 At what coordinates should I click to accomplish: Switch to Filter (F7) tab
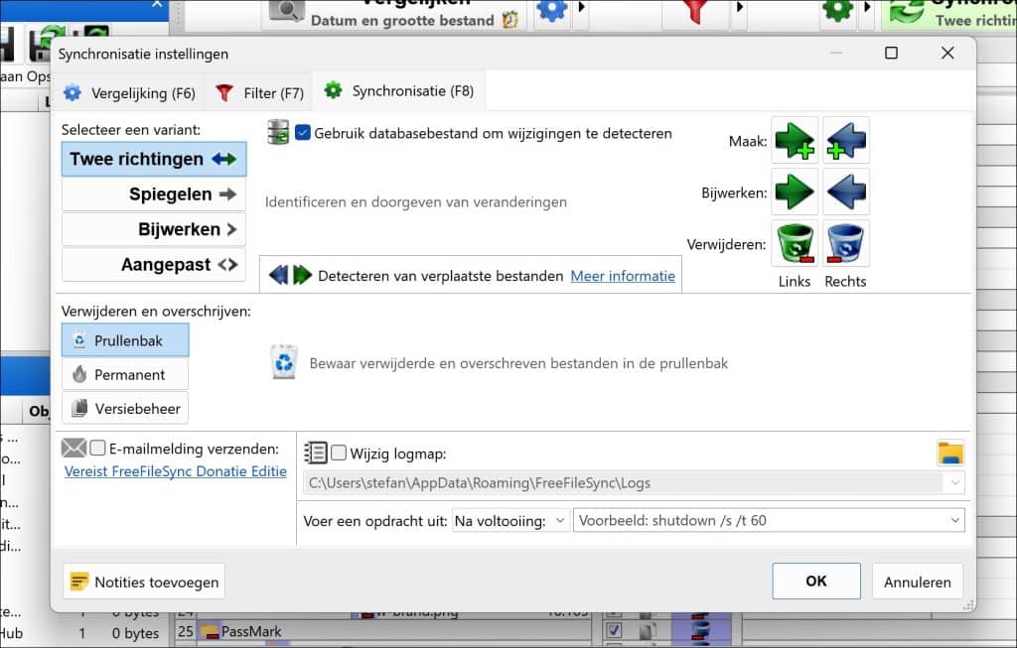coord(260,92)
